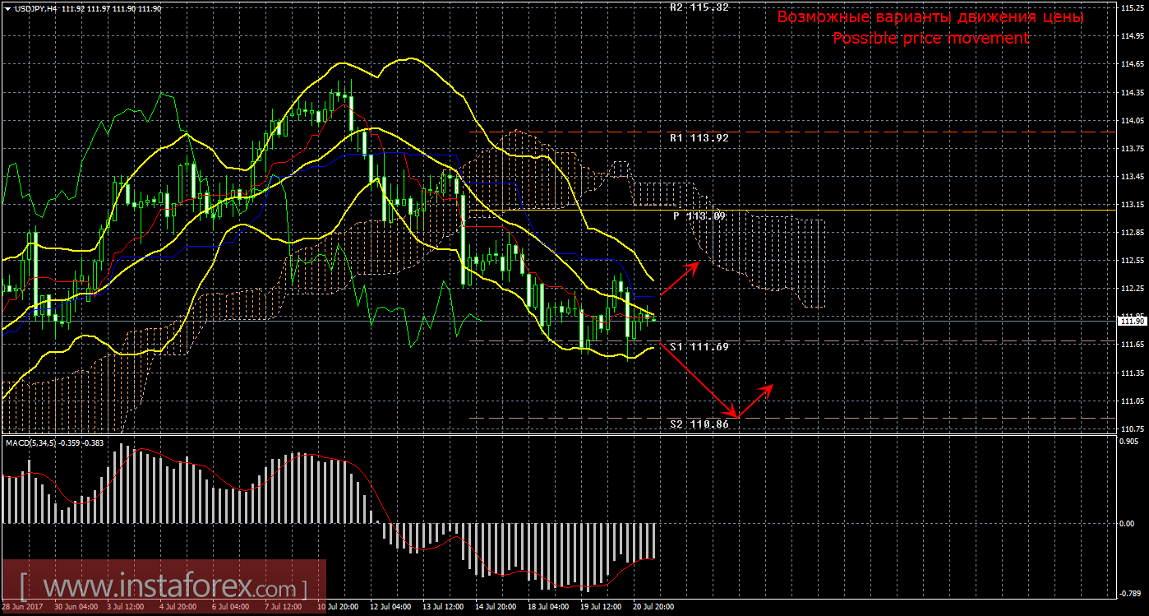Select the P 113.09 pivot label
Screen dimensions: 1149x616
(700, 216)
